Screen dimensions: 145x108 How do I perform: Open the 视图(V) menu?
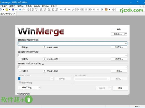pyautogui.click(x=20, y=6)
